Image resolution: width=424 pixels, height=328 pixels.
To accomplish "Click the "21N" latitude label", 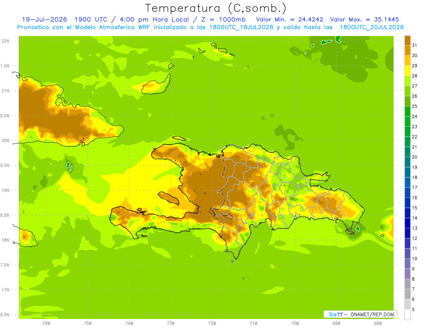I will coord(6,91).
